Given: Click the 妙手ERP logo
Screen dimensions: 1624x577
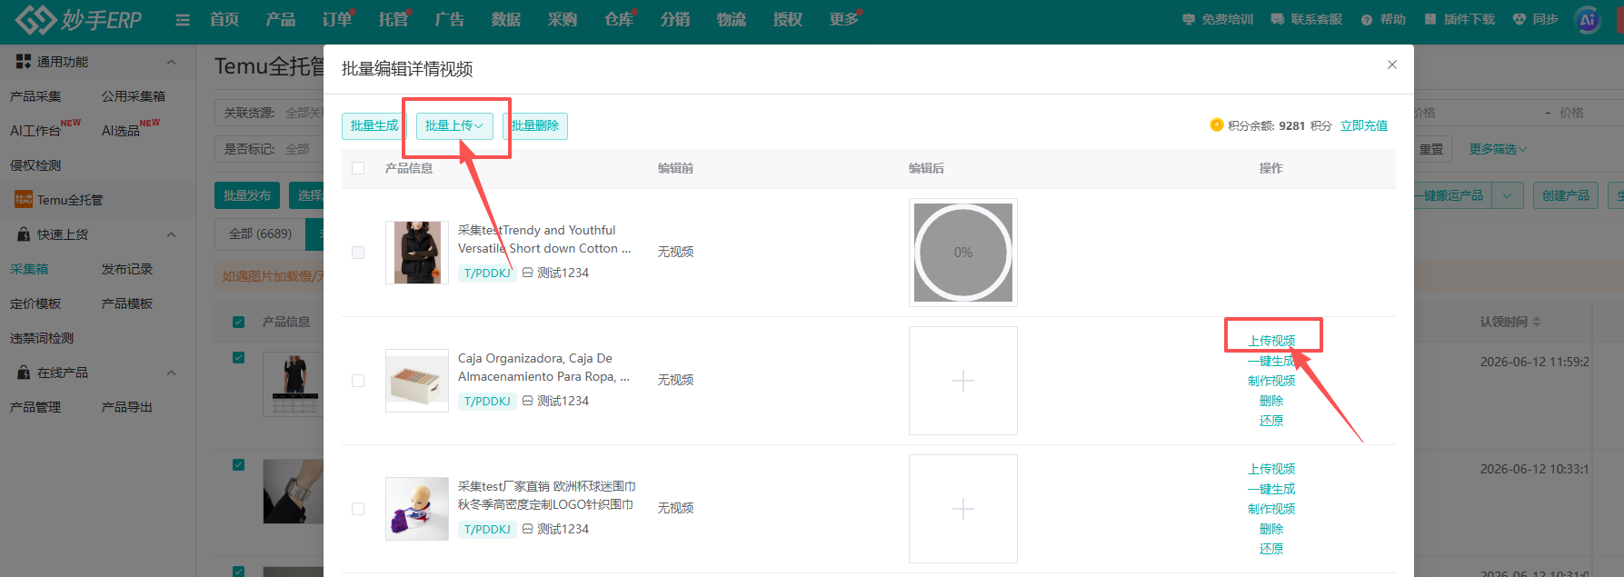Looking at the screenshot, I should click(x=78, y=19).
